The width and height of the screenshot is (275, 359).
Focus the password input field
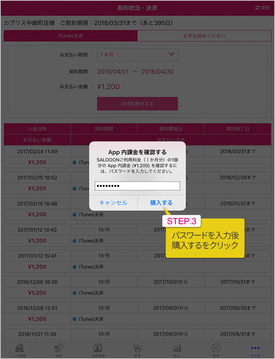[137, 186]
